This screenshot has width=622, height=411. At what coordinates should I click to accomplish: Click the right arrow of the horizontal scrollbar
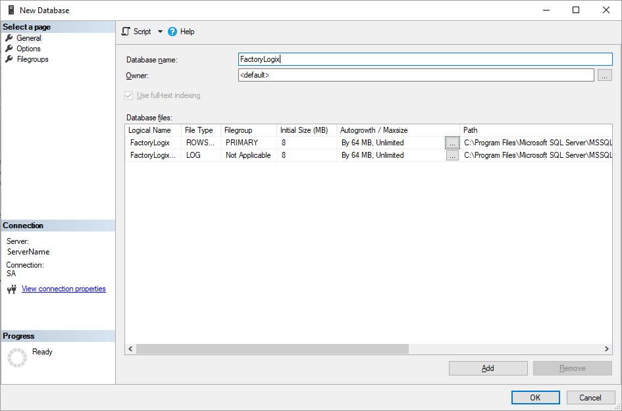(606, 349)
